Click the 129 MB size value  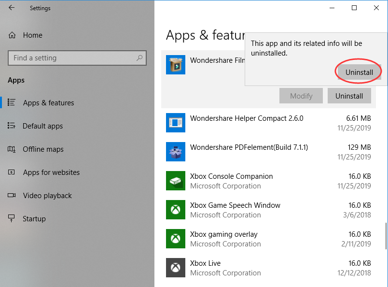(x=360, y=147)
